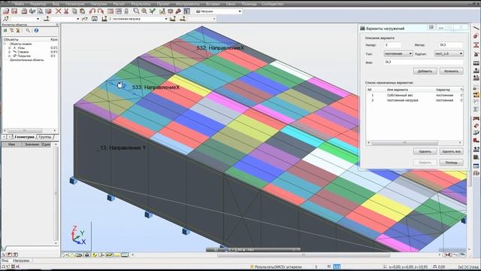Select the Геометрия tab in inspector

(x=24, y=137)
